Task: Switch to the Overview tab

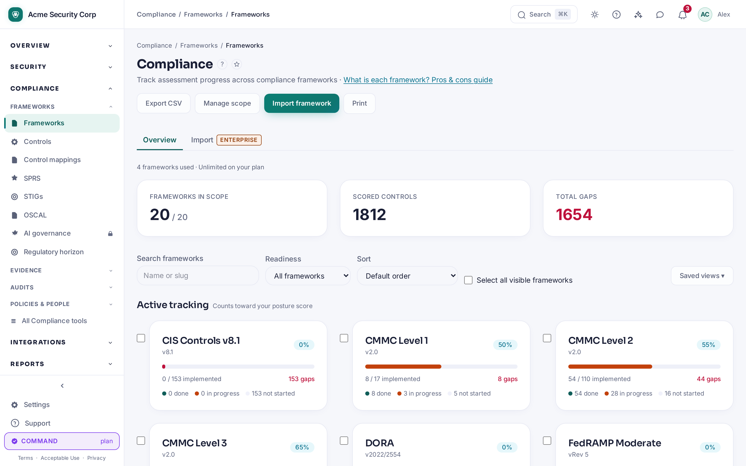Action: point(160,140)
